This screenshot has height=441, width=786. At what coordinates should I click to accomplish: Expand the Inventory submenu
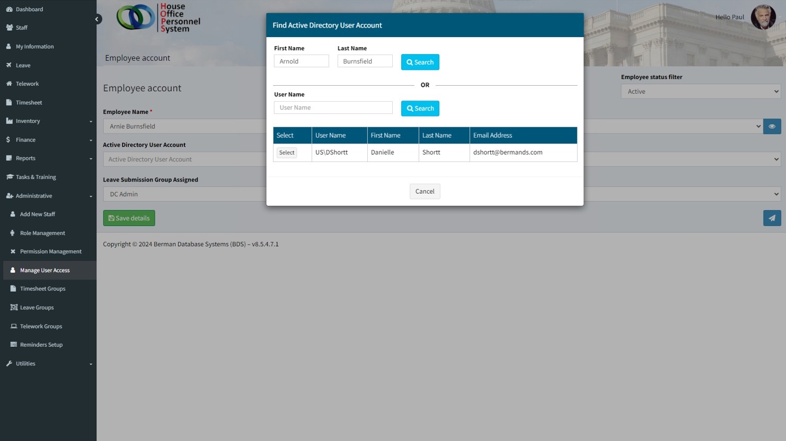(x=48, y=121)
